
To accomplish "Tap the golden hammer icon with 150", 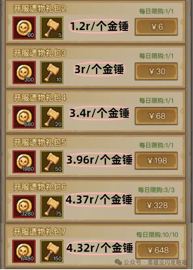I will pos(52,251).
